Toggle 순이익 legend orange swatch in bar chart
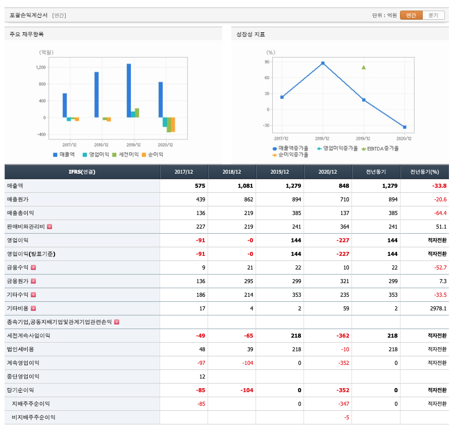The width and height of the screenshot is (452, 430). point(144,154)
